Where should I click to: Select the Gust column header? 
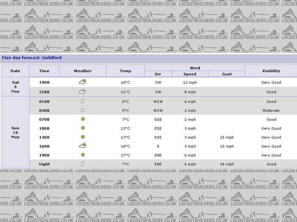226,74
